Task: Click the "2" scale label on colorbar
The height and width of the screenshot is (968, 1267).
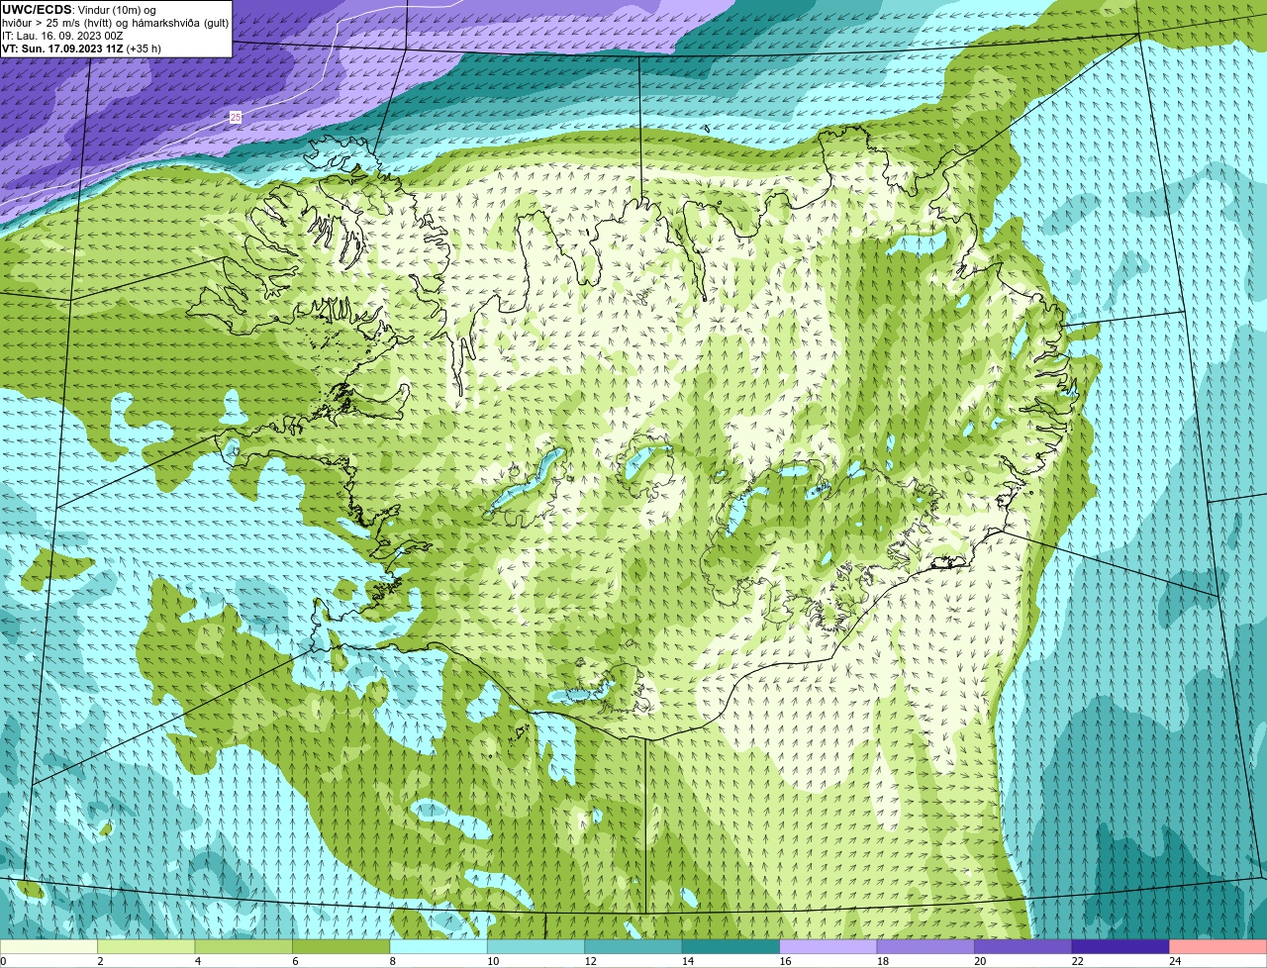Action: point(100,961)
